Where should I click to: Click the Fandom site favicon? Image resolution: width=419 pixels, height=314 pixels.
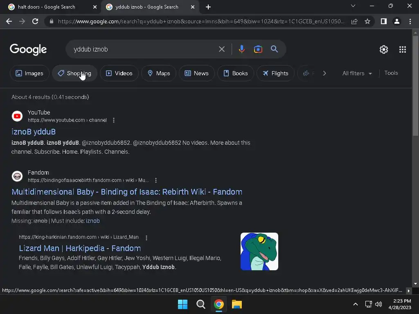click(17, 176)
